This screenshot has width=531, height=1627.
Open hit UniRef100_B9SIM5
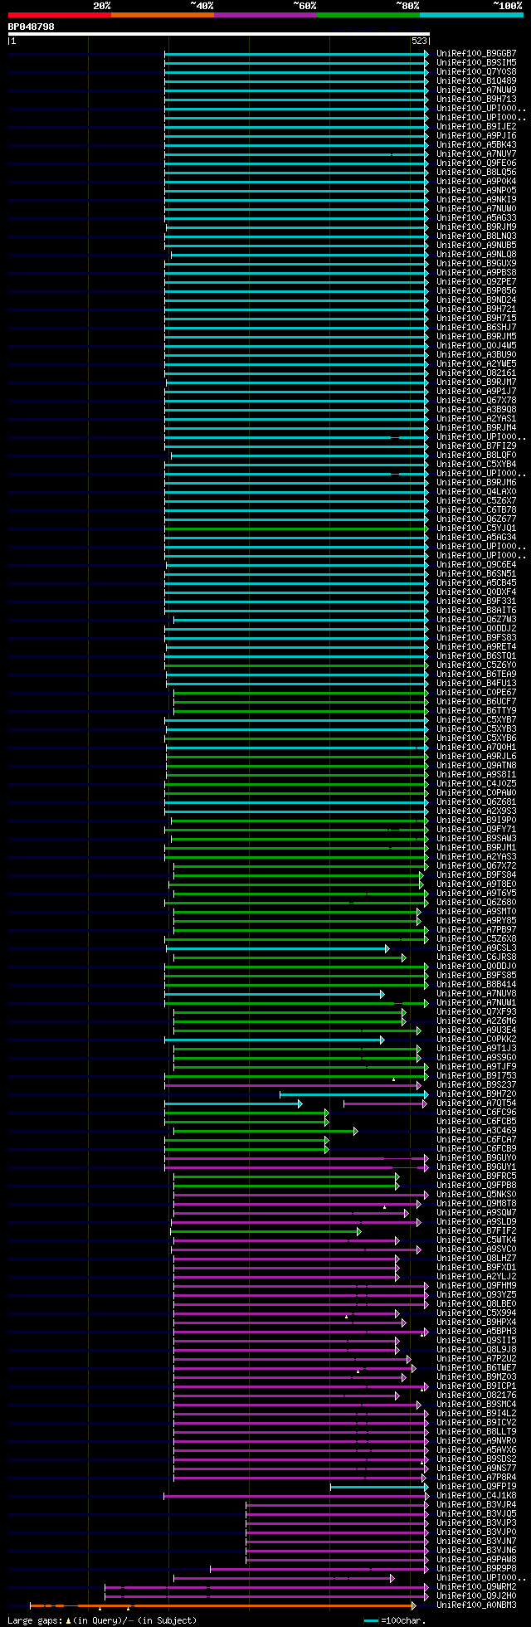click(x=476, y=62)
